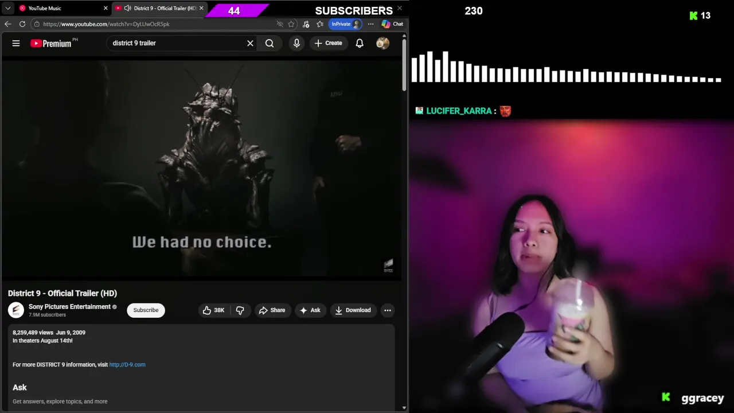Open the browser tab list chevron
Viewport: 734px width, 413px height.
pos(7,8)
